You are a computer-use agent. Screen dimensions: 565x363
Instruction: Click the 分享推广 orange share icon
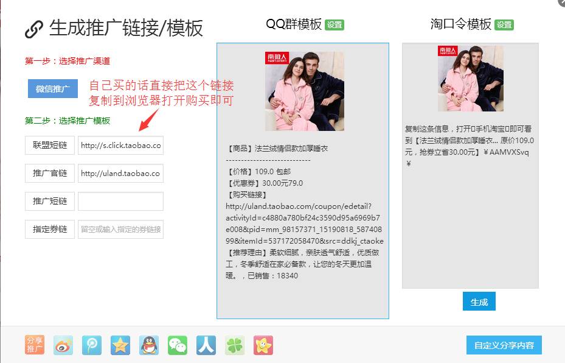pos(35,345)
